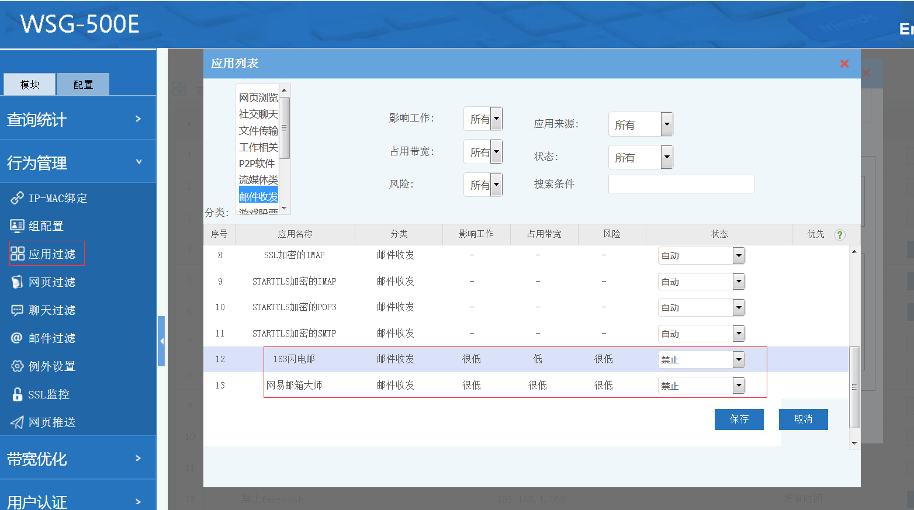
Task: Open status dropdown for STARTTLS加密的SMTP
Action: click(701, 334)
